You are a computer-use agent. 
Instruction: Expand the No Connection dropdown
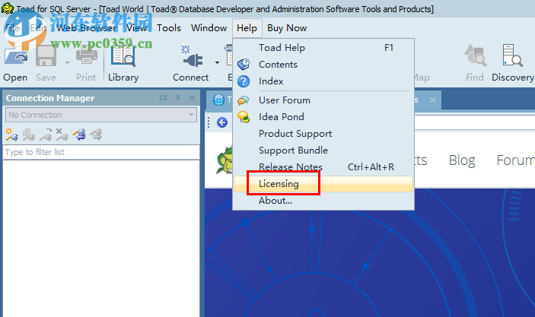192,115
